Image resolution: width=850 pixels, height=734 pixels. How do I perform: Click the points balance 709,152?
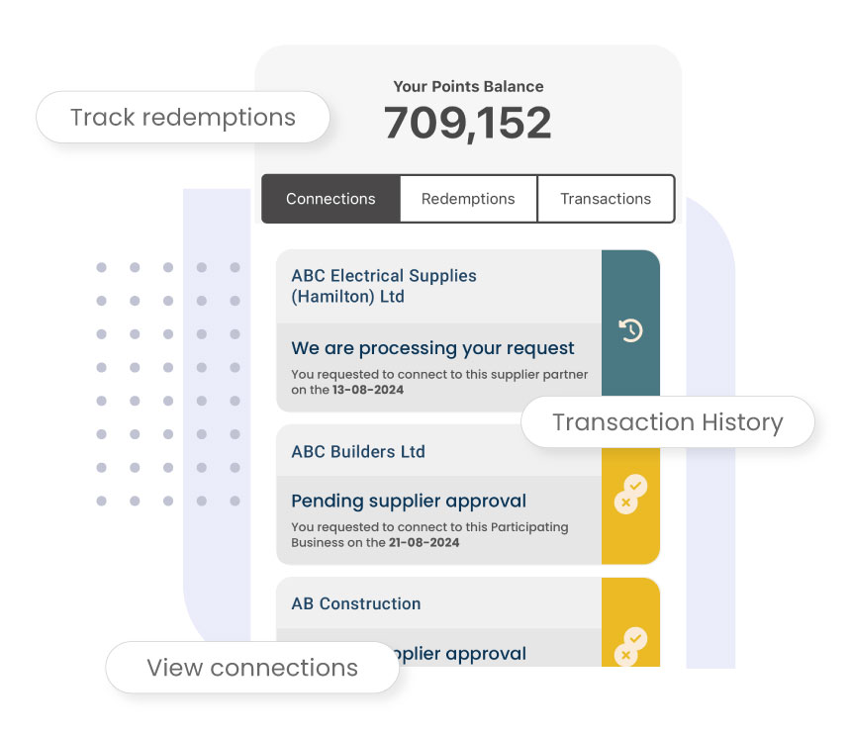468,123
